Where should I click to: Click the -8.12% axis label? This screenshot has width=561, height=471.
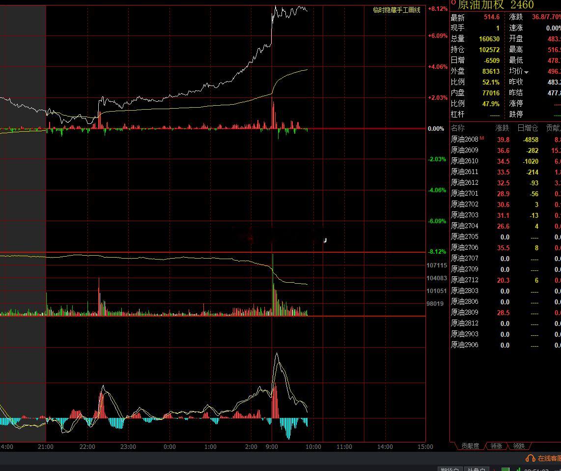[437, 251]
